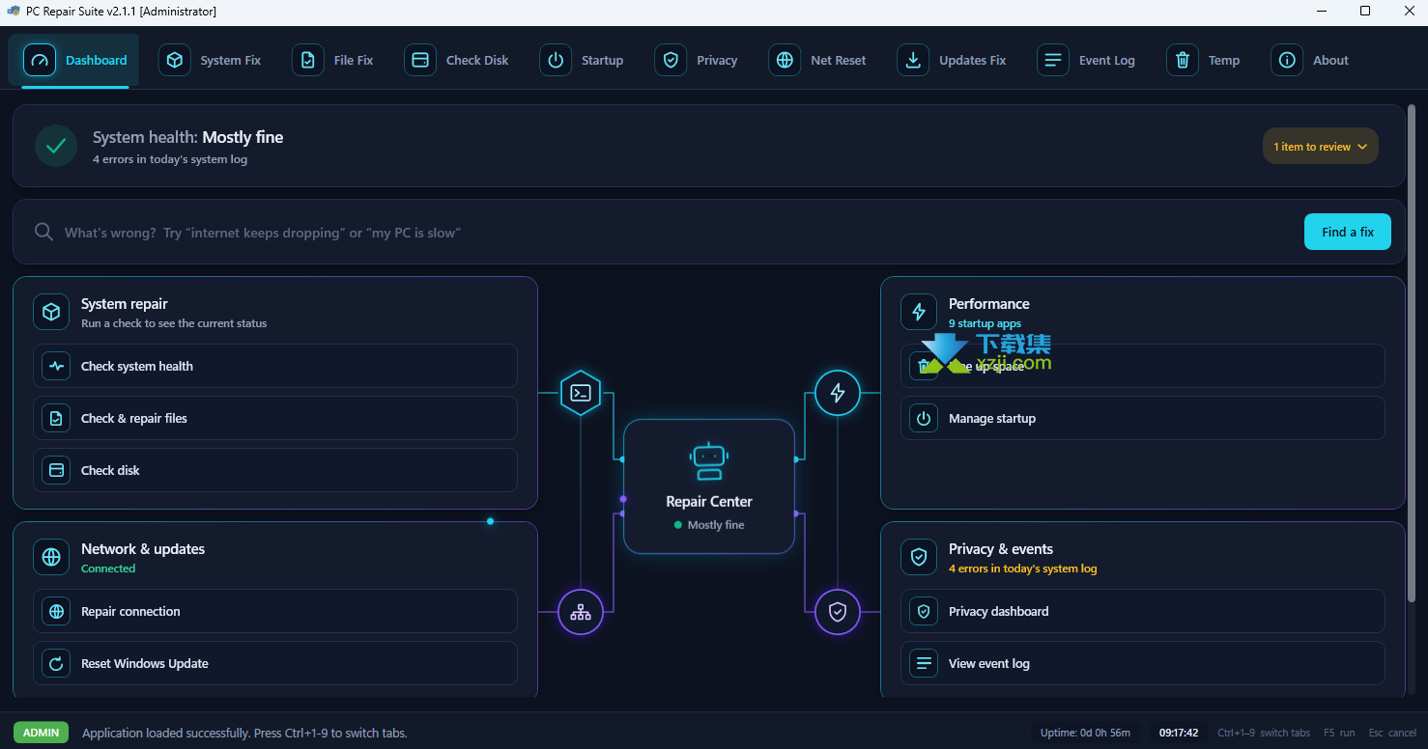1428x749 pixels.
Task: Click the Temp trash can icon
Action: tap(1182, 60)
